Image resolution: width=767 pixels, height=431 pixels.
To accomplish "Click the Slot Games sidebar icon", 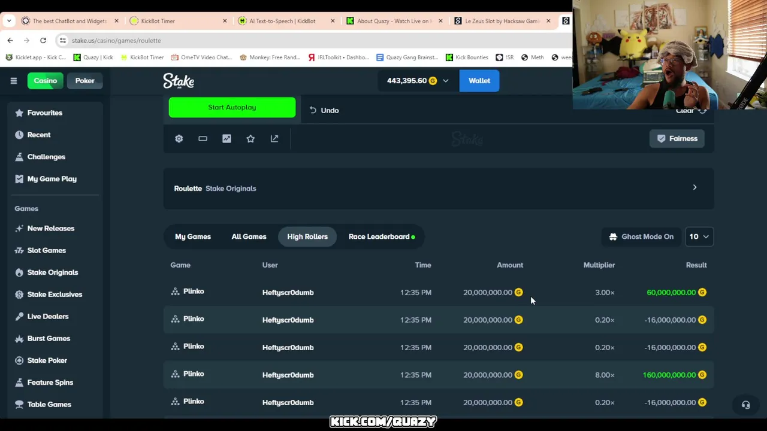I will click(19, 250).
